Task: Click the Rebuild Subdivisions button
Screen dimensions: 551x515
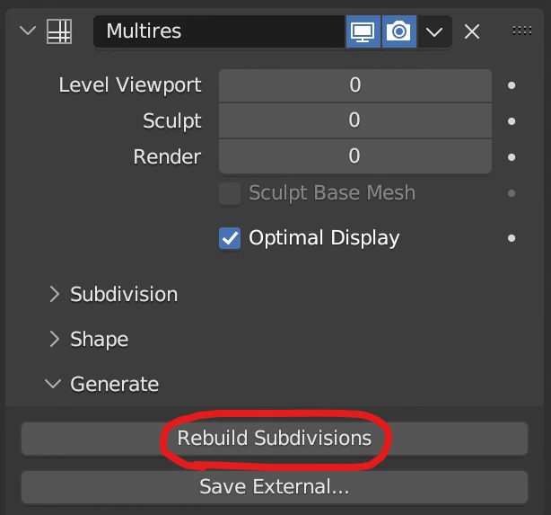Action: tap(274, 439)
